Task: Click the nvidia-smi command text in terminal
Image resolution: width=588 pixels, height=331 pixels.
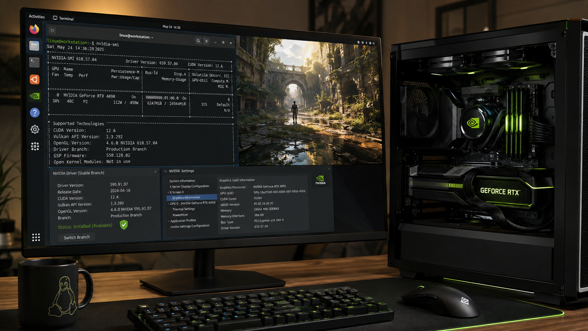Action: tap(108, 44)
